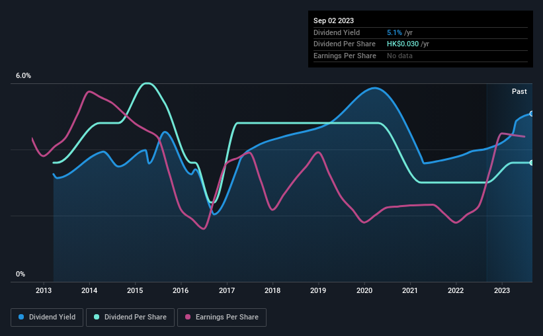Toggle the Dividend Per Share legend button
This screenshot has height=336, width=543.
(130, 317)
